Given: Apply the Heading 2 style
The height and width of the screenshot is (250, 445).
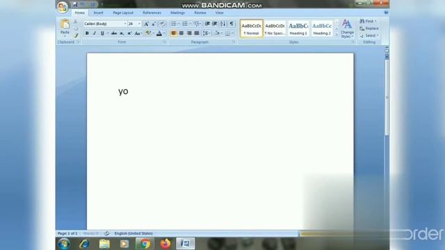Looking at the screenshot, I should point(322,28).
